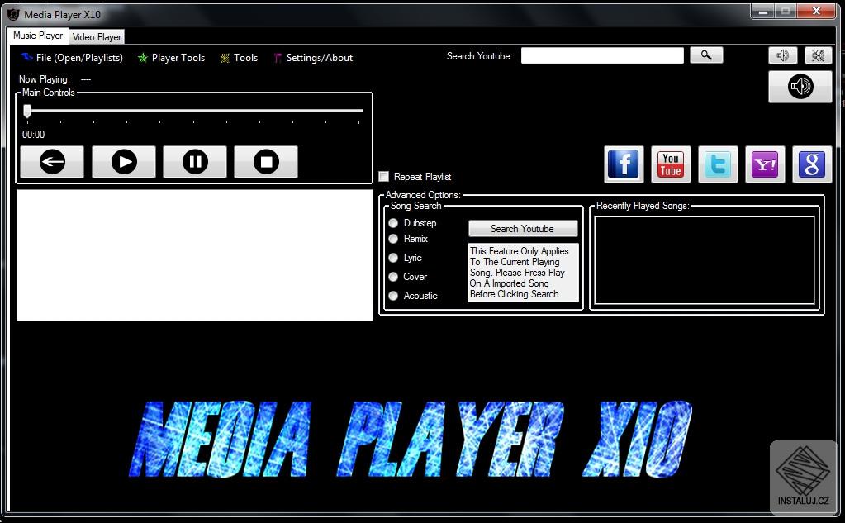845x523 pixels.
Task: Stop playback with the stop button
Action: pos(265,162)
